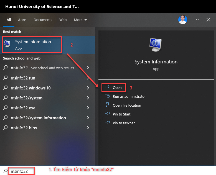Viewport: 216px width, 175px height.
Task: Select 'msinfo32 run' suggestion text
Action: click(23, 78)
